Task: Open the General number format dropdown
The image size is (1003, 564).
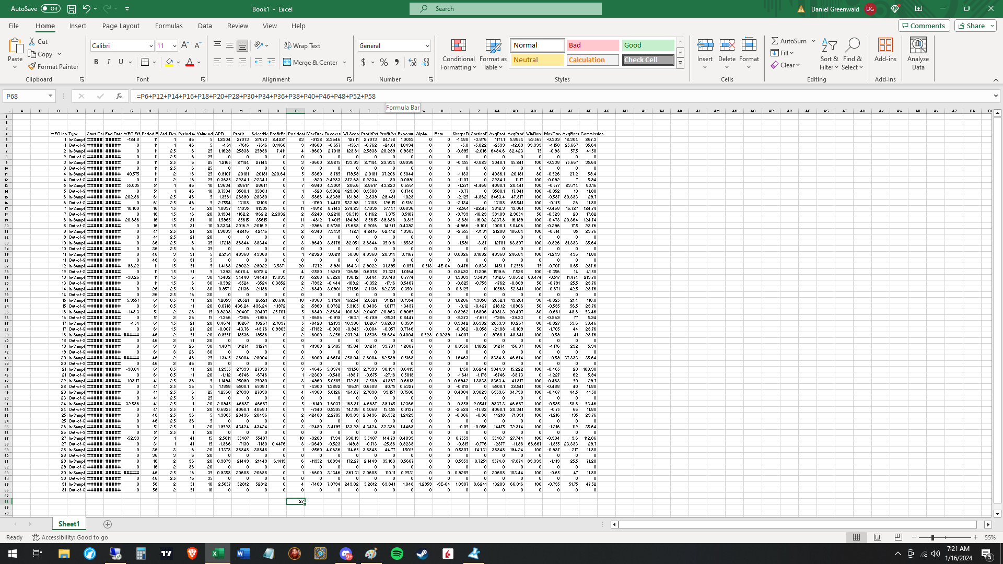Action: click(427, 46)
